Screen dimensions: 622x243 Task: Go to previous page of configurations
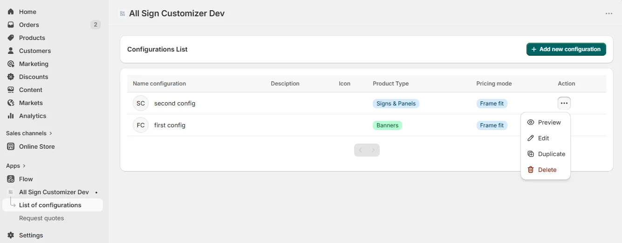click(360, 150)
